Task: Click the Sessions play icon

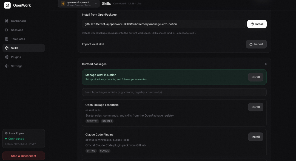Action: (x=7, y=30)
